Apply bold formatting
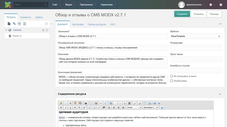The width and height of the screenshot is (227, 127). pyautogui.click(x=61, y=108)
